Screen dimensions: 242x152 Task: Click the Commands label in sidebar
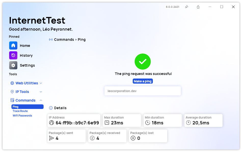25,100
